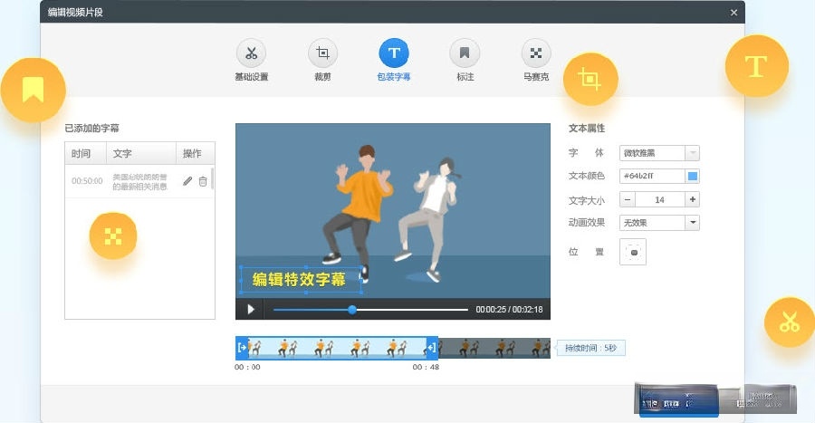Click the 持续时间：5秒 duration label
The width and height of the screenshot is (815, 423).
coord(591,348)
